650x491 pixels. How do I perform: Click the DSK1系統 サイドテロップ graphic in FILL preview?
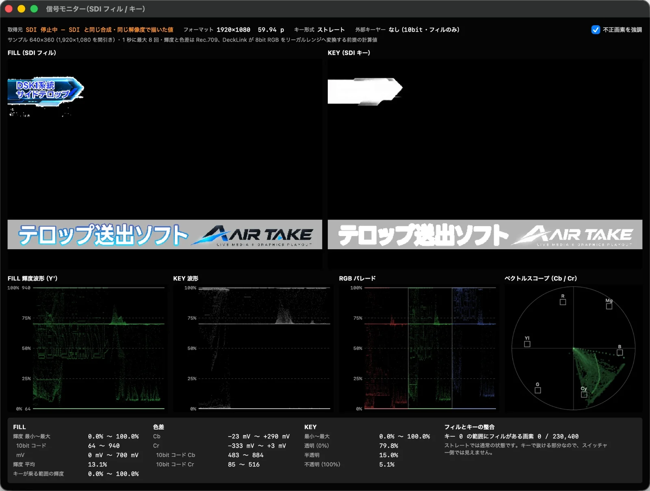pos(45,91)
